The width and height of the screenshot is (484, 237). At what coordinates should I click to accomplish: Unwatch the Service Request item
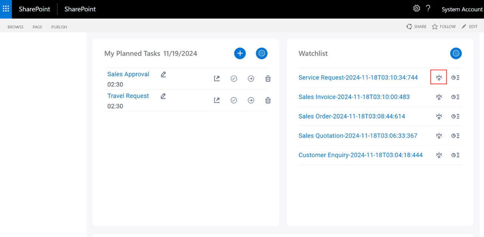439,77
